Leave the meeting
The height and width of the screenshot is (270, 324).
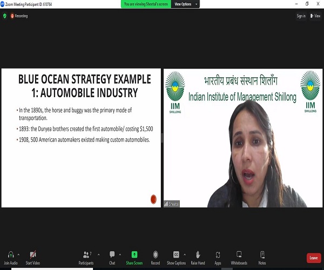coord(314,258)
